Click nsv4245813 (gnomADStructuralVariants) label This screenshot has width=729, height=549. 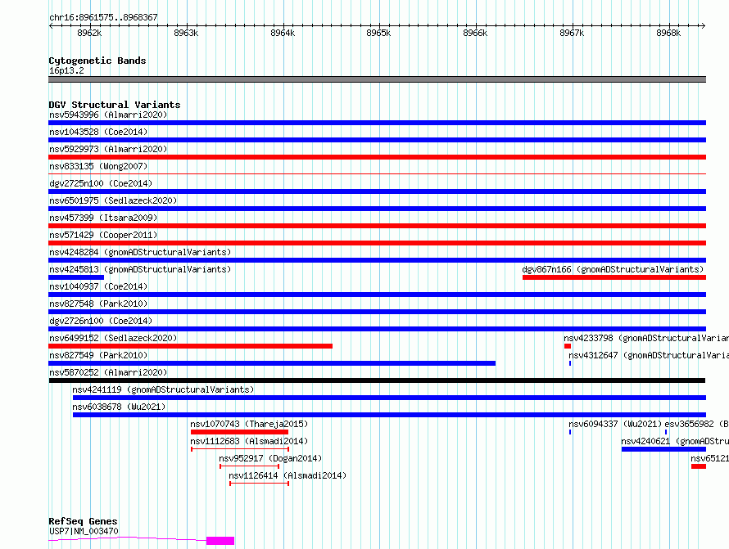pyautogui.click(x=140, y=269)
